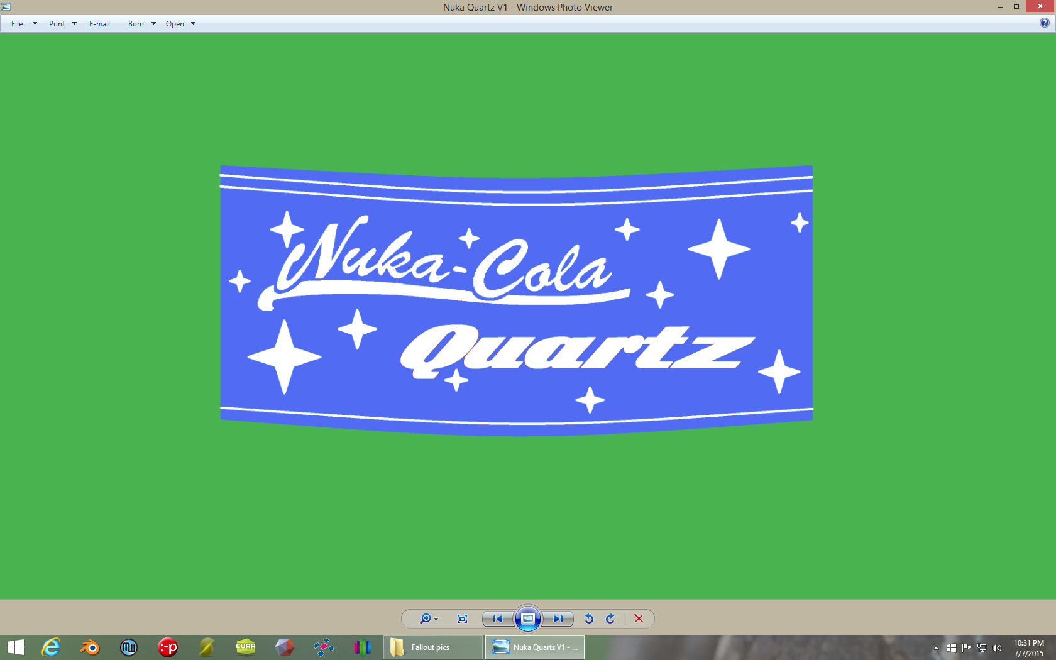Open the red -P taskbar app

167,647
